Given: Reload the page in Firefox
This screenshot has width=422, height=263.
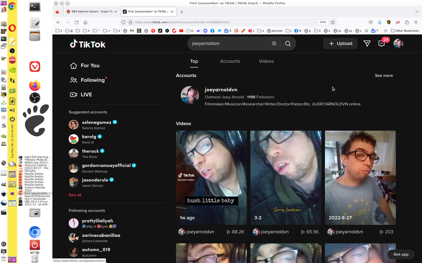Looking at the screenshot, I should click(x=76, y=22).
